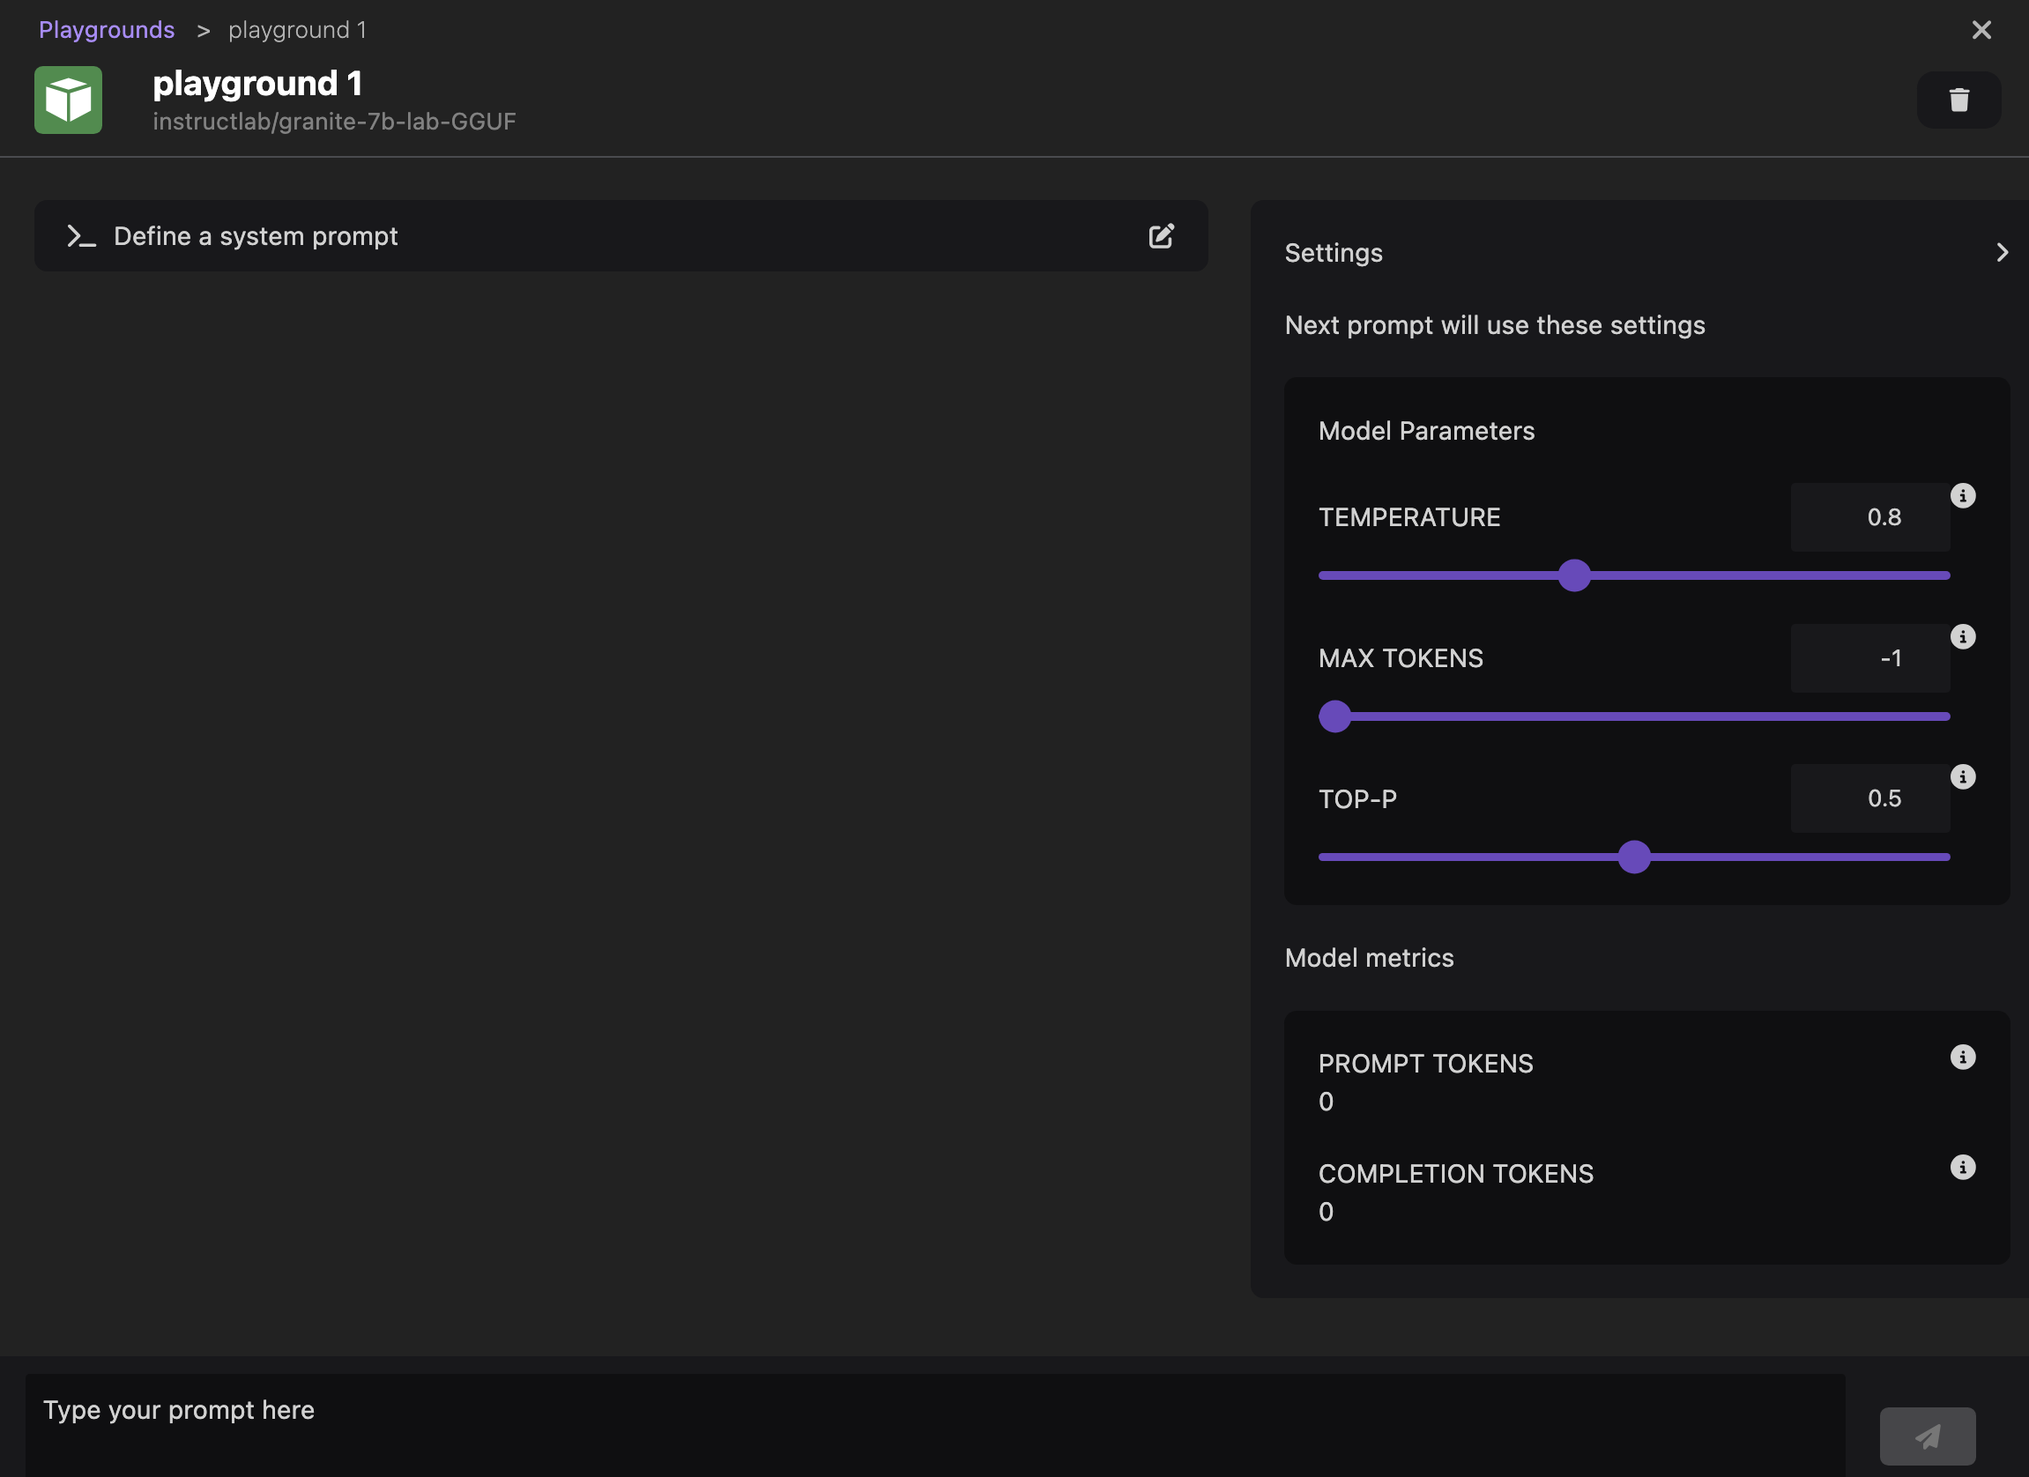Click the Prompt Tokens info icon
Image resolution: width=2029 pixels, height=1477 pixels.
pyautogui.click(x=1963, y=1058)
